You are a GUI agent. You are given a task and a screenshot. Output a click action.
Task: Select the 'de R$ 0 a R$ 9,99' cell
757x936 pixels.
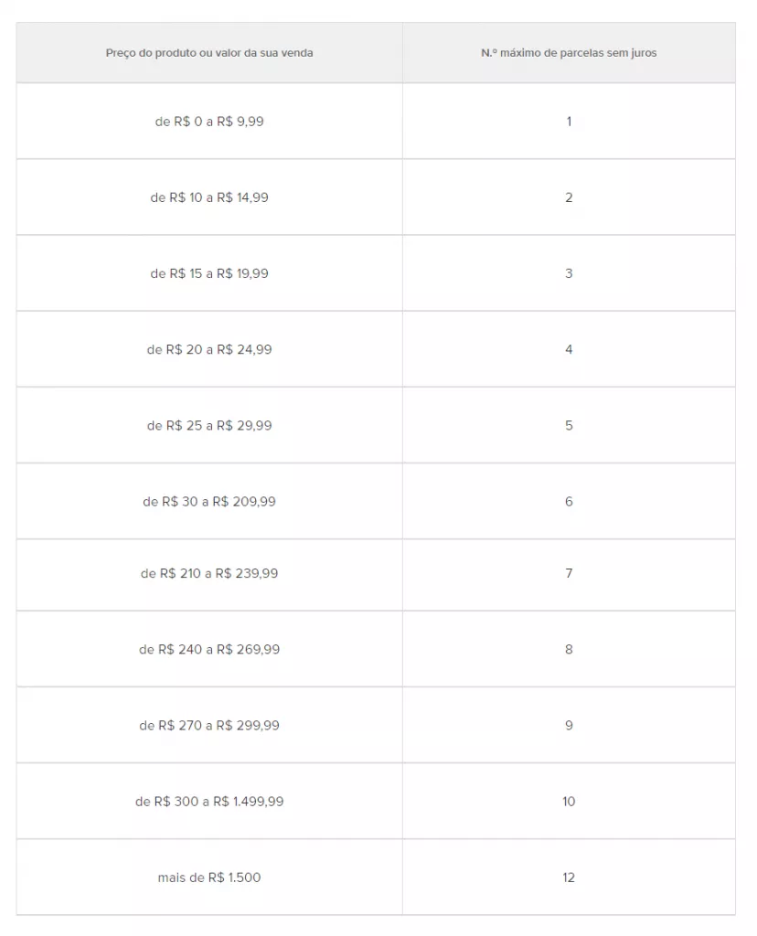(209, 122)
